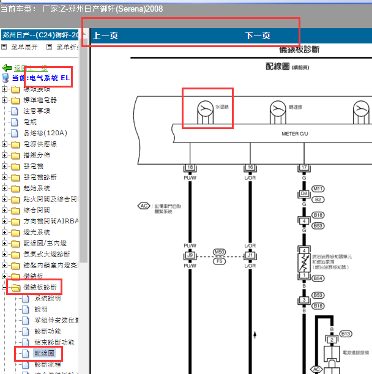
Task: Click the folder icon of 電源供應線
Action: [x=15, y=144]
